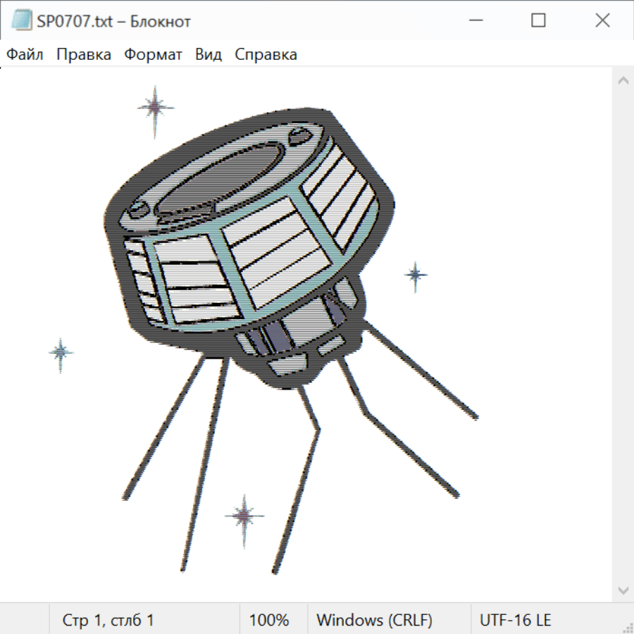Click the 100% zoom level indicator
Viewport: 634px width, 634px height.
(269, 620)
